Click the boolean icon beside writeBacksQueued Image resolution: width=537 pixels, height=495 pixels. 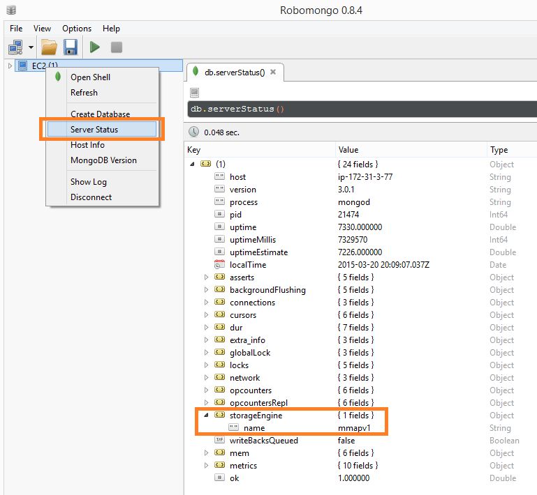pos(219,440)
